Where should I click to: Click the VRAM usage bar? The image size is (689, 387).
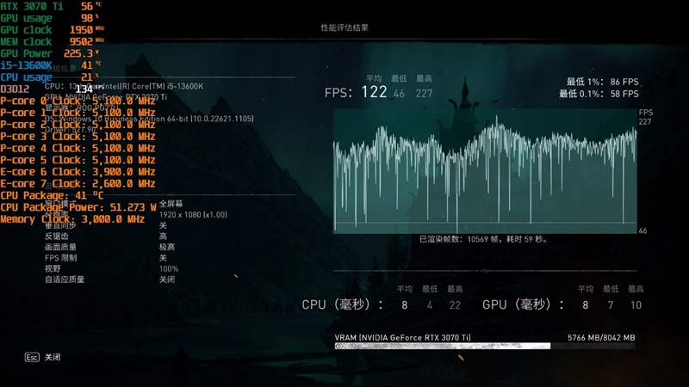point(485,347)
